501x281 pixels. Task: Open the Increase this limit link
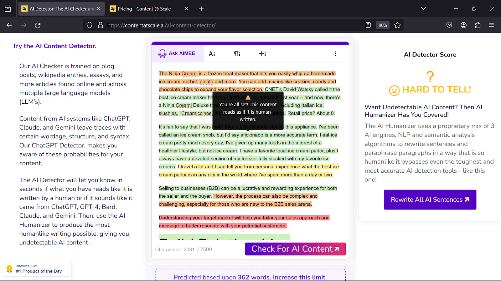(299, 277)
